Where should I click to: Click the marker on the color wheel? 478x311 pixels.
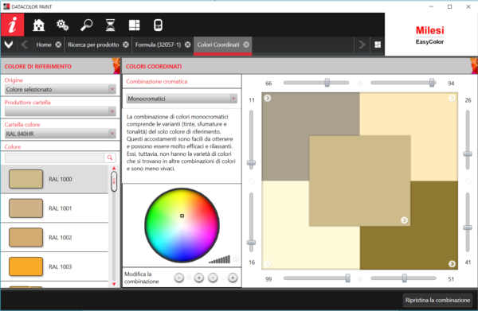pyautogui.click(x=182, y=216)
